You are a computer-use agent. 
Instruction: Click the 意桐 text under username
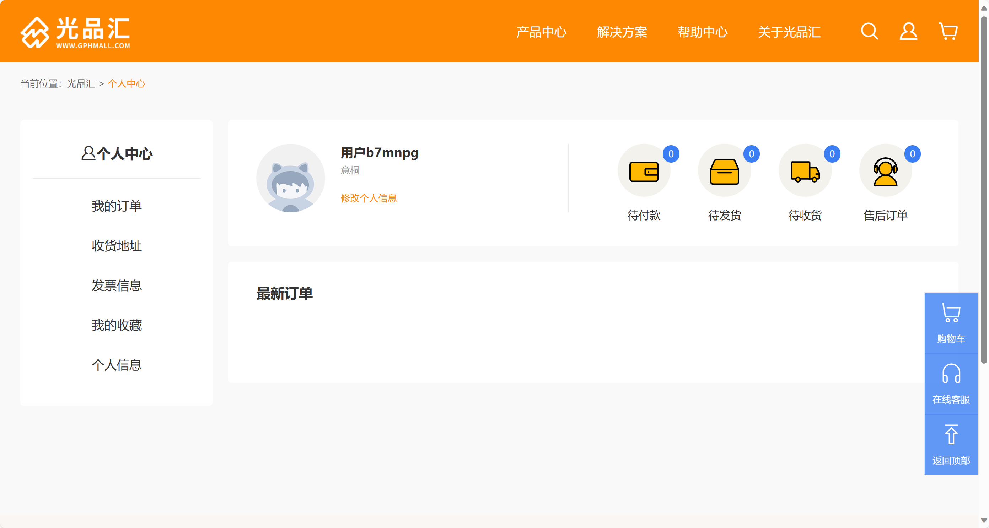tap(350, 170)
